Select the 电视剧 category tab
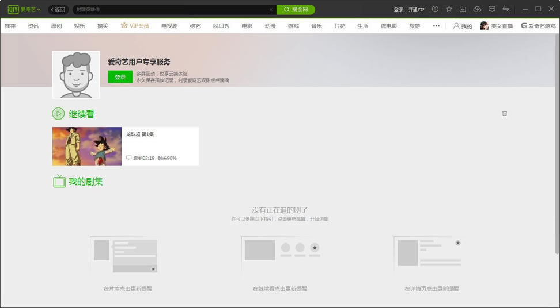 (x=169, y=26)
